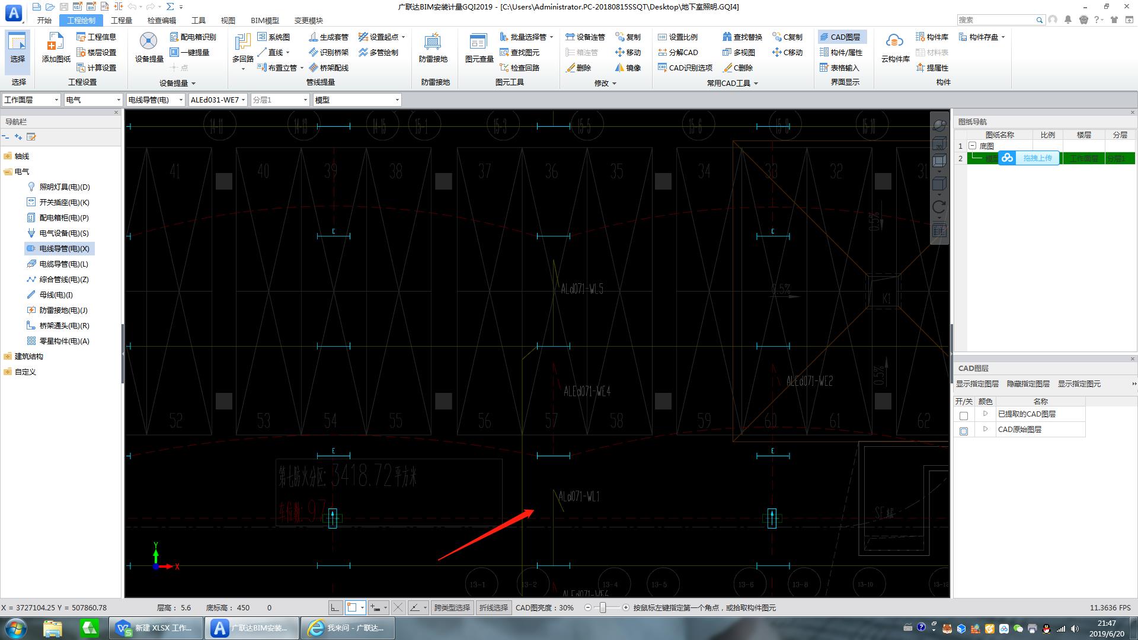The height and width of the screenshot is (640, 1138).
Task: Switch to BIM模型 ribbon tab
Action: pos(264,20)
